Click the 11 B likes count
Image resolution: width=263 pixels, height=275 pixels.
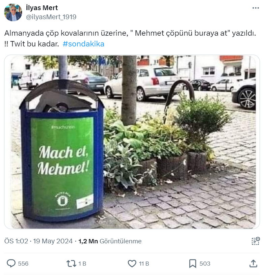[144, 264]
